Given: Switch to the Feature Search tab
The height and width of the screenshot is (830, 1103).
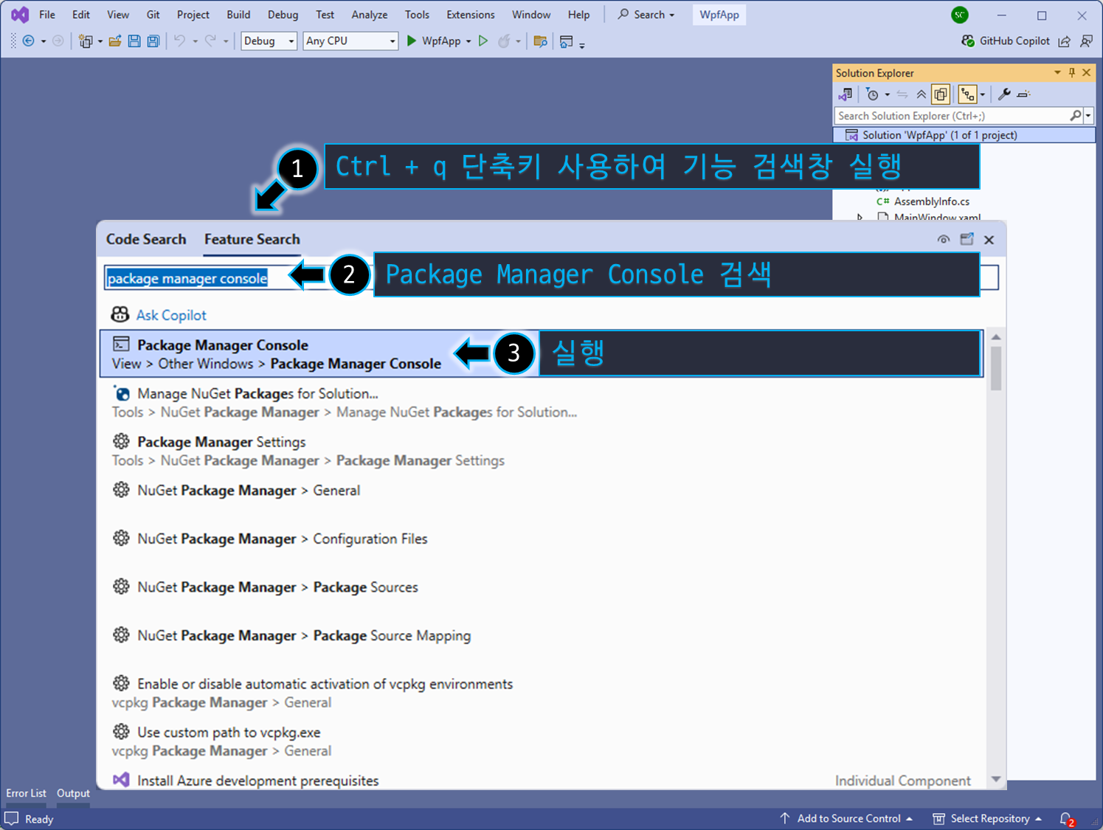Looking at the screenshot, I should pyautogui.click(x=252, y=239).
